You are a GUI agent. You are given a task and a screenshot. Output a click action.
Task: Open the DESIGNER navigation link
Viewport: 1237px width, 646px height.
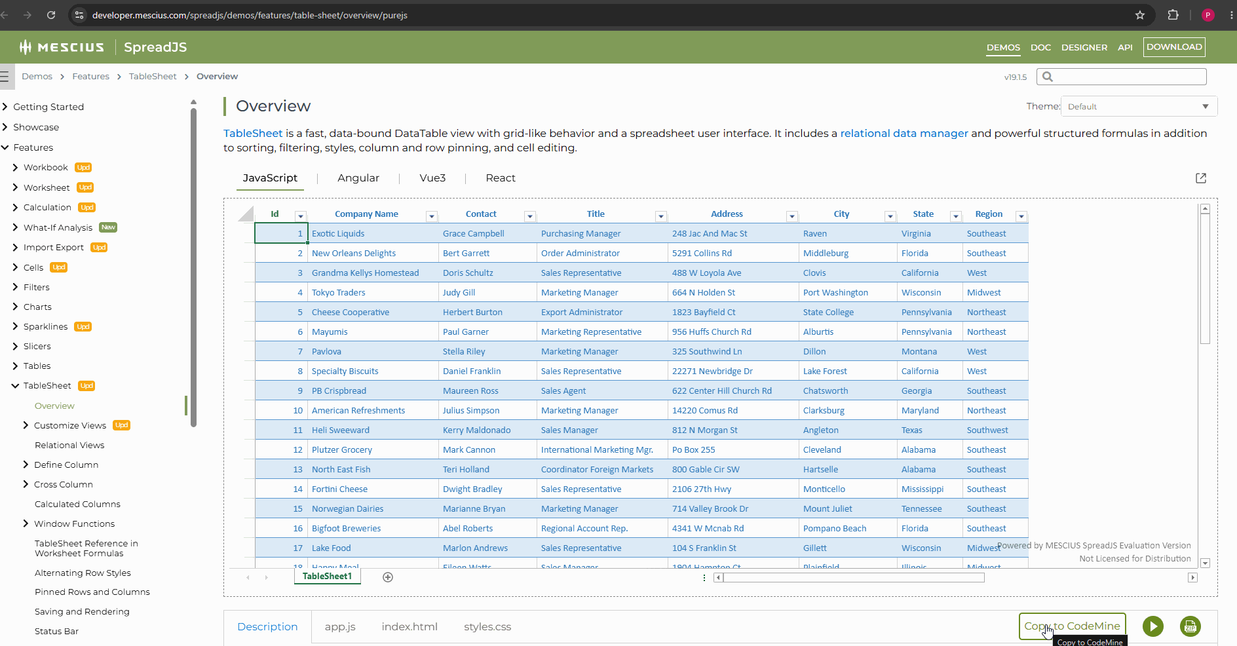click(1084, 48)
